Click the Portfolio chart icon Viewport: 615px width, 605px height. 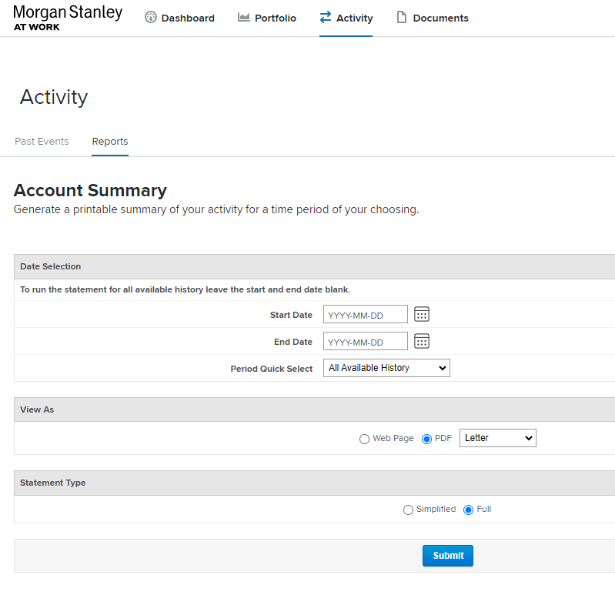[244, 18]
